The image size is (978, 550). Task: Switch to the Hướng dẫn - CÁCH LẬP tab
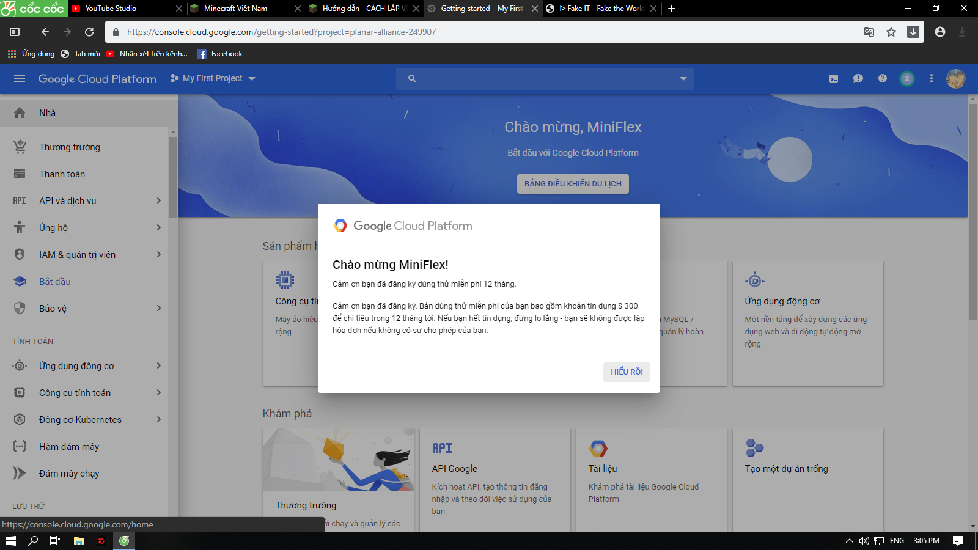[x=364, y=9]
